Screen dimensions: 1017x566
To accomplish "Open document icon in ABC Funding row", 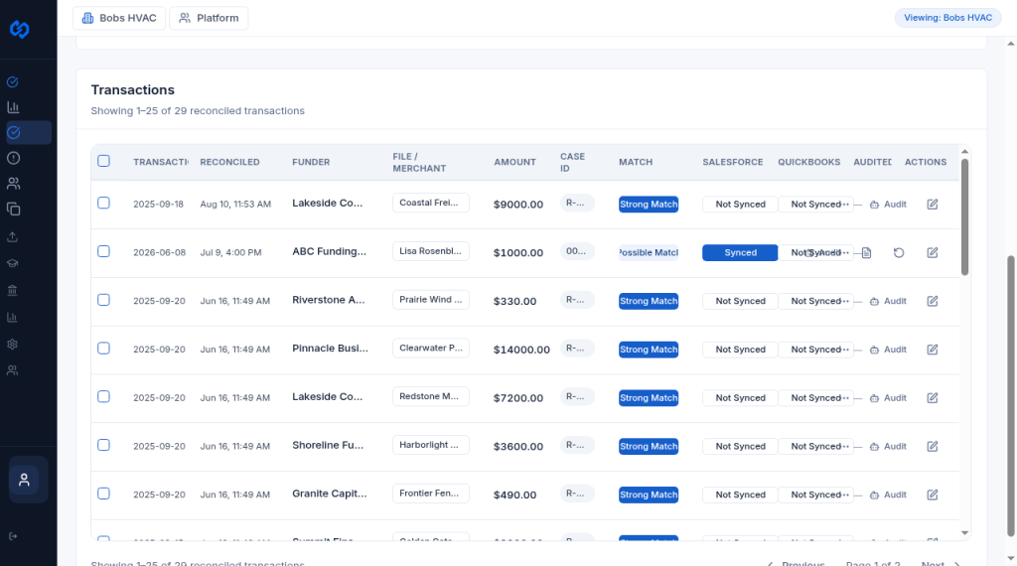I will pyautogui.click(x=866, y=253).
